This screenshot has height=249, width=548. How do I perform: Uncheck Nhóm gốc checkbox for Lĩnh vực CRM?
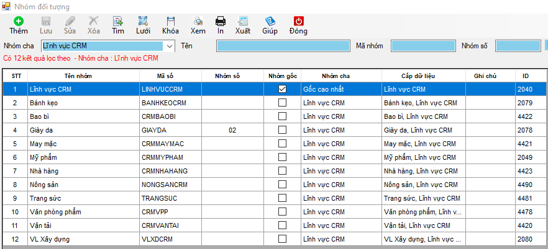coord(283,89)
